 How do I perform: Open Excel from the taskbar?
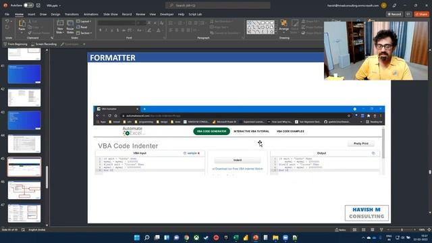click(236, 238)
